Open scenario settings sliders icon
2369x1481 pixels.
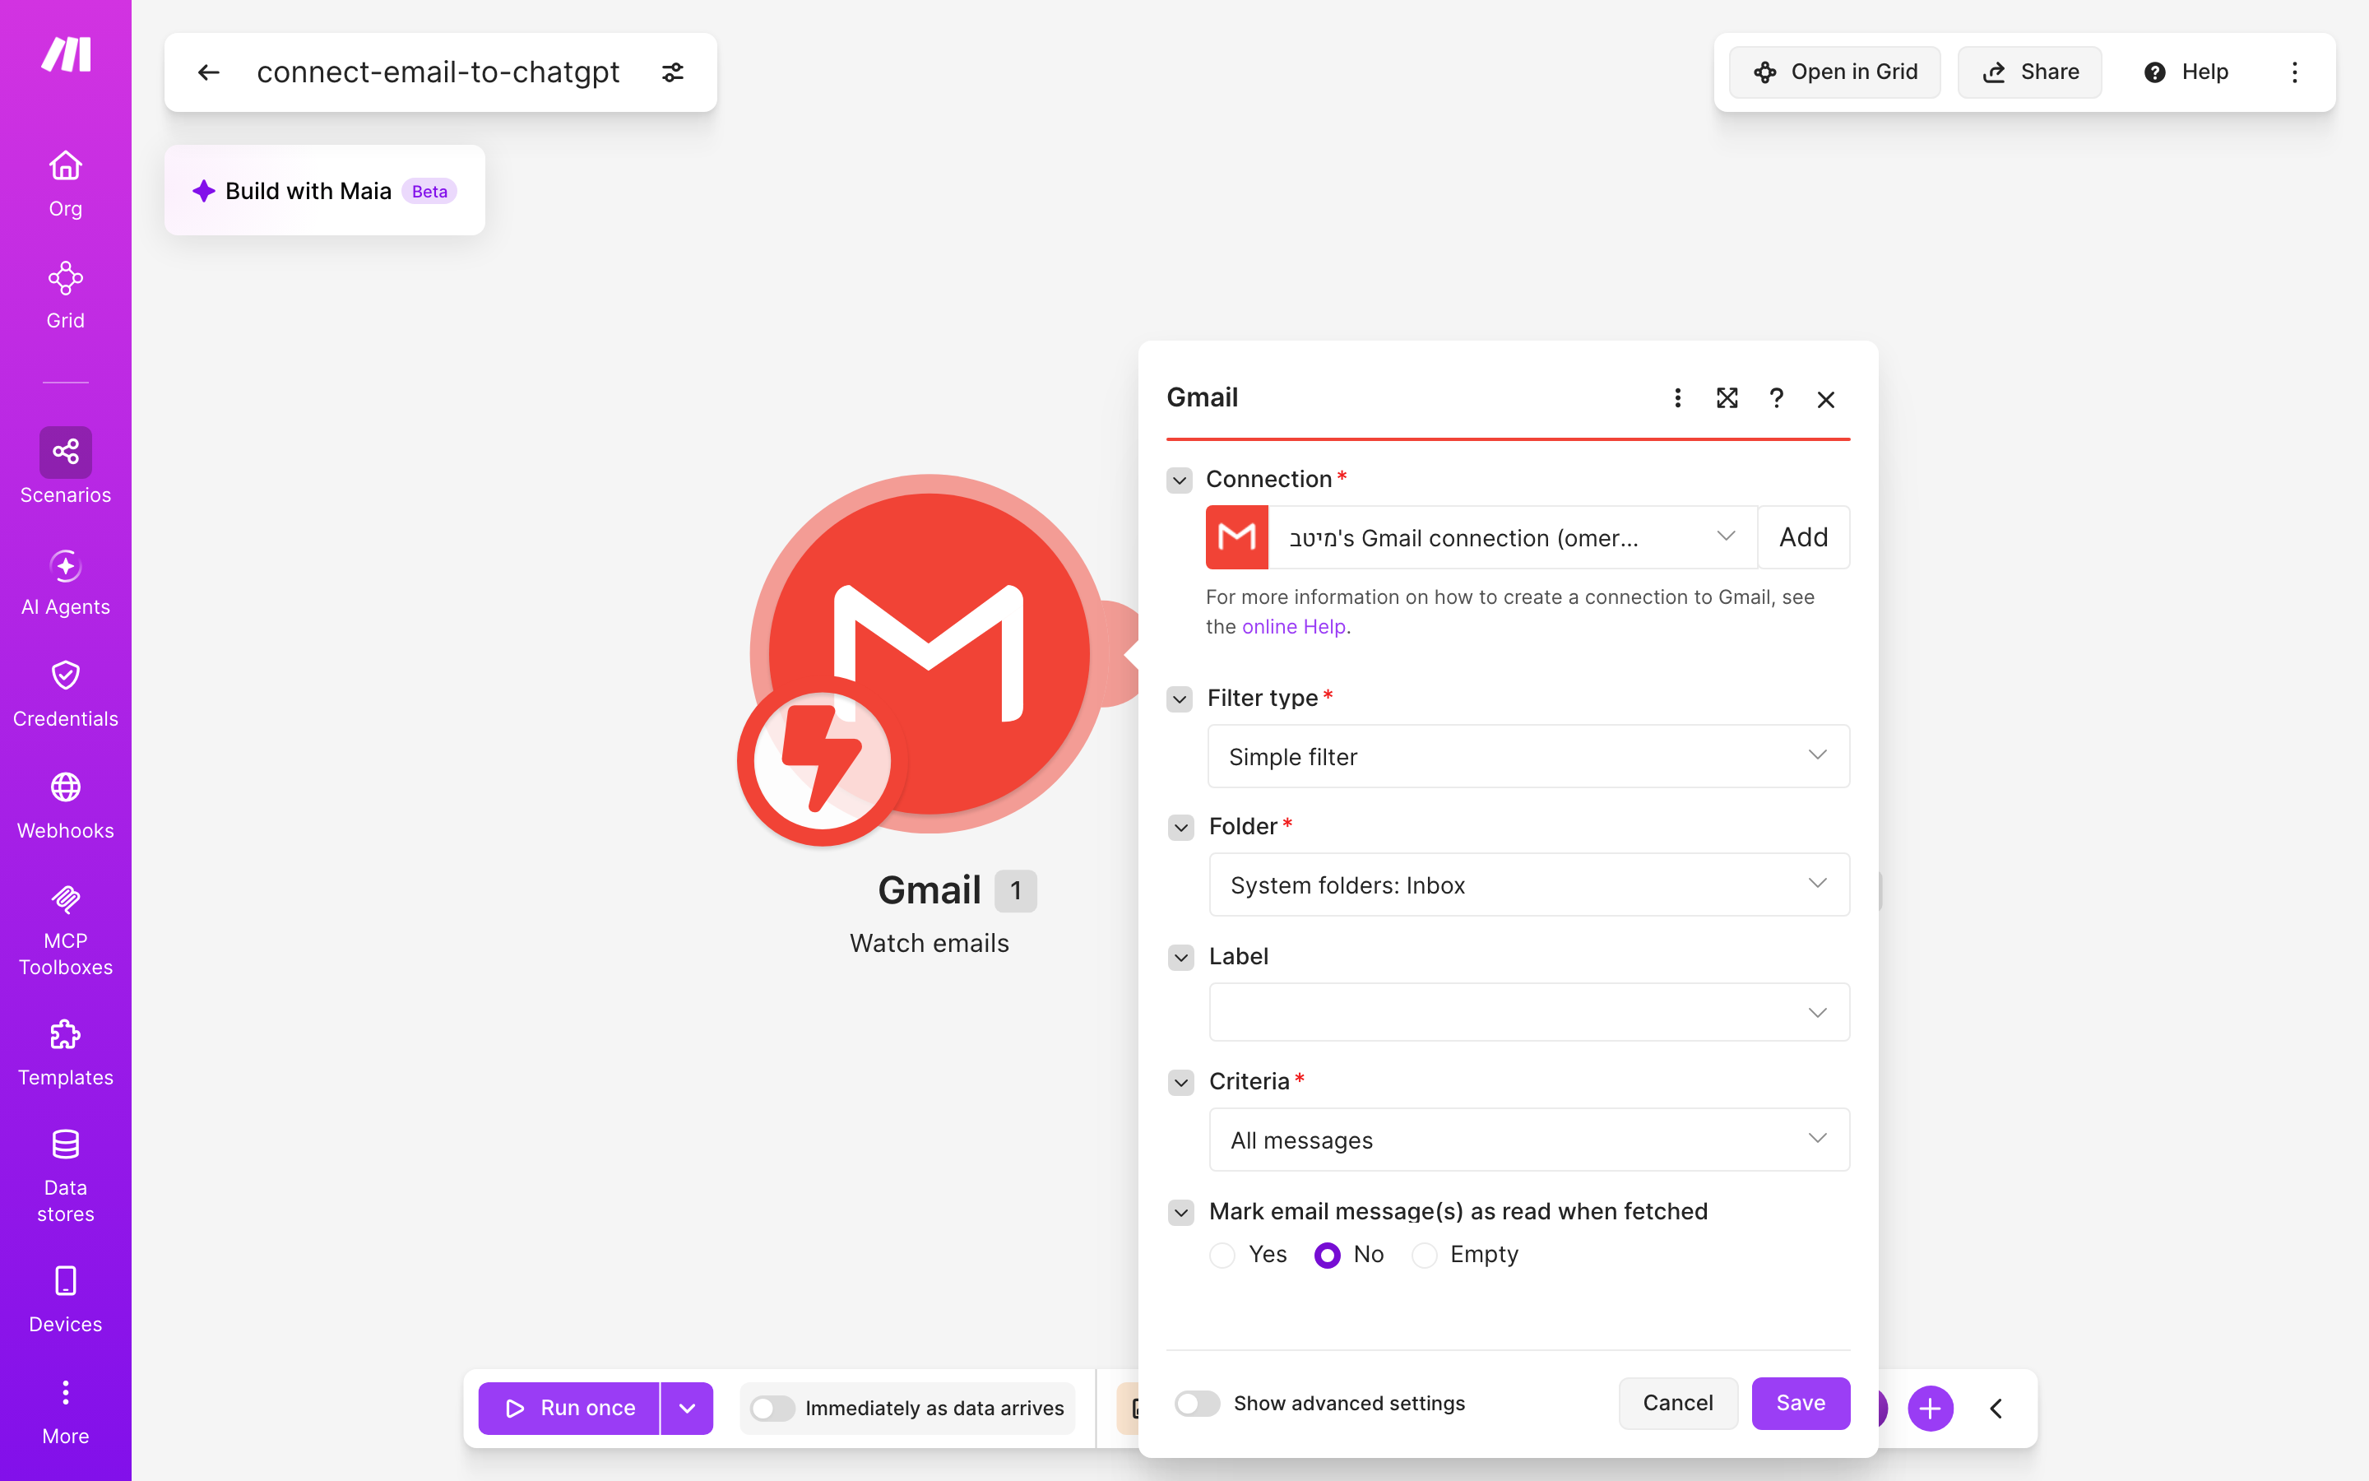[673, 72]
